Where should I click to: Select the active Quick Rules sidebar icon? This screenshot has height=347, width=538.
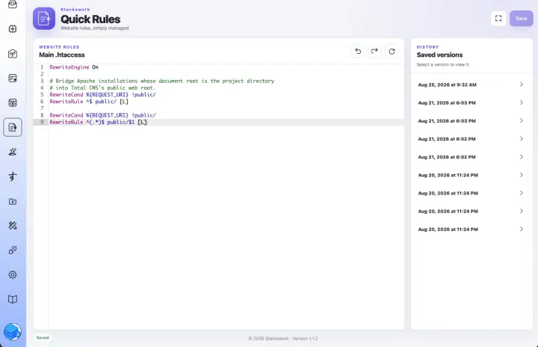[x=13, y=127]
